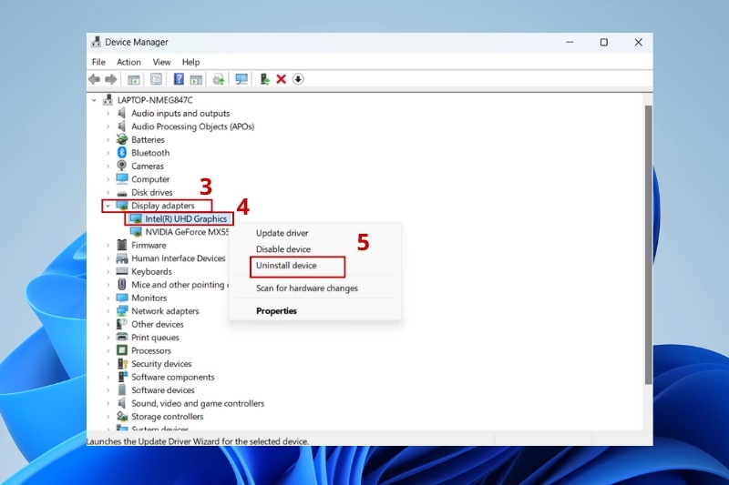
Task: Expand the Firmware chevron
Action: [x=108, y=245]
